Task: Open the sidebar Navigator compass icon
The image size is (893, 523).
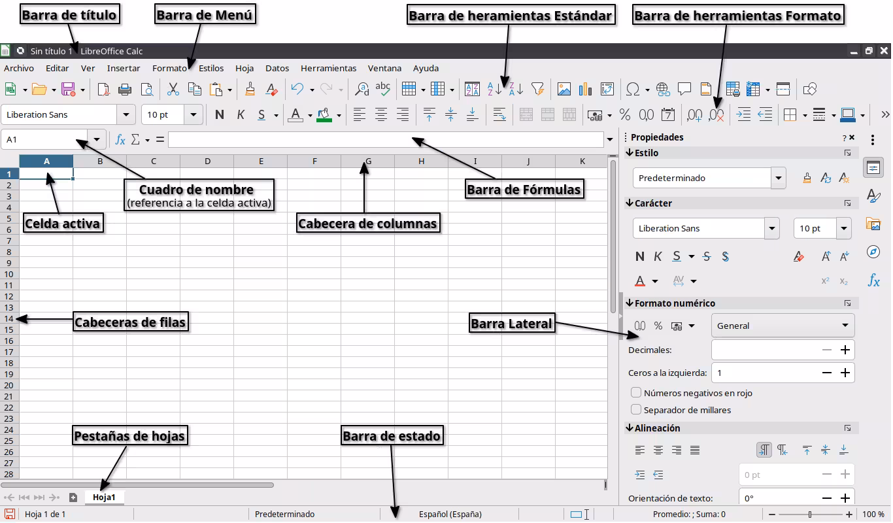Action: coord(873,252)
